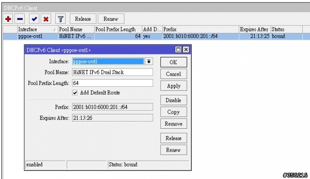
Task: Click the Apply button
Action: 173,86
